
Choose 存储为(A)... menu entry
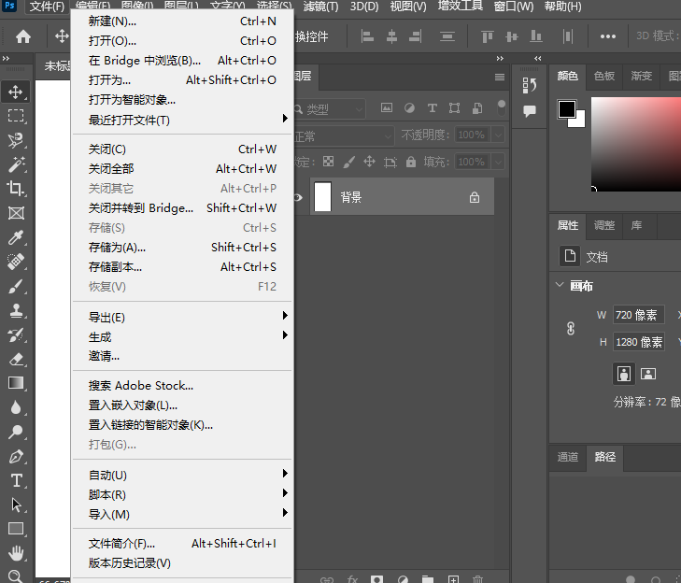[182, 248]
